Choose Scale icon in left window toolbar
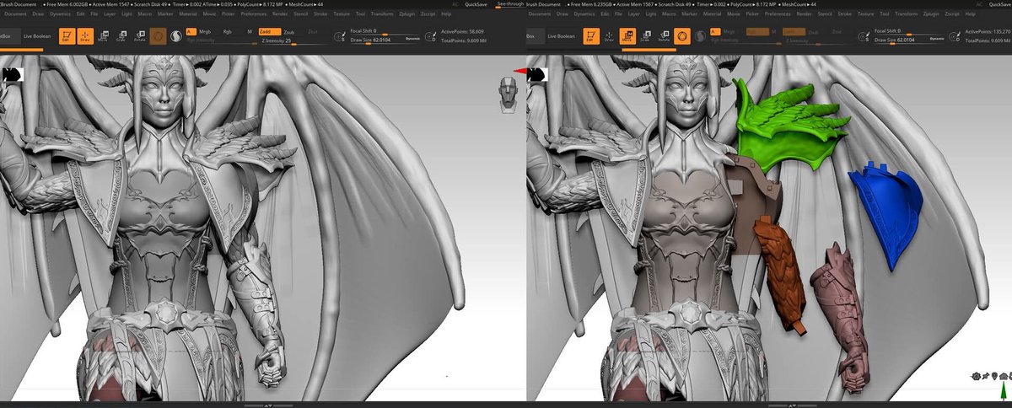This screenshot has height=408, width=1012. coord(121,36)
